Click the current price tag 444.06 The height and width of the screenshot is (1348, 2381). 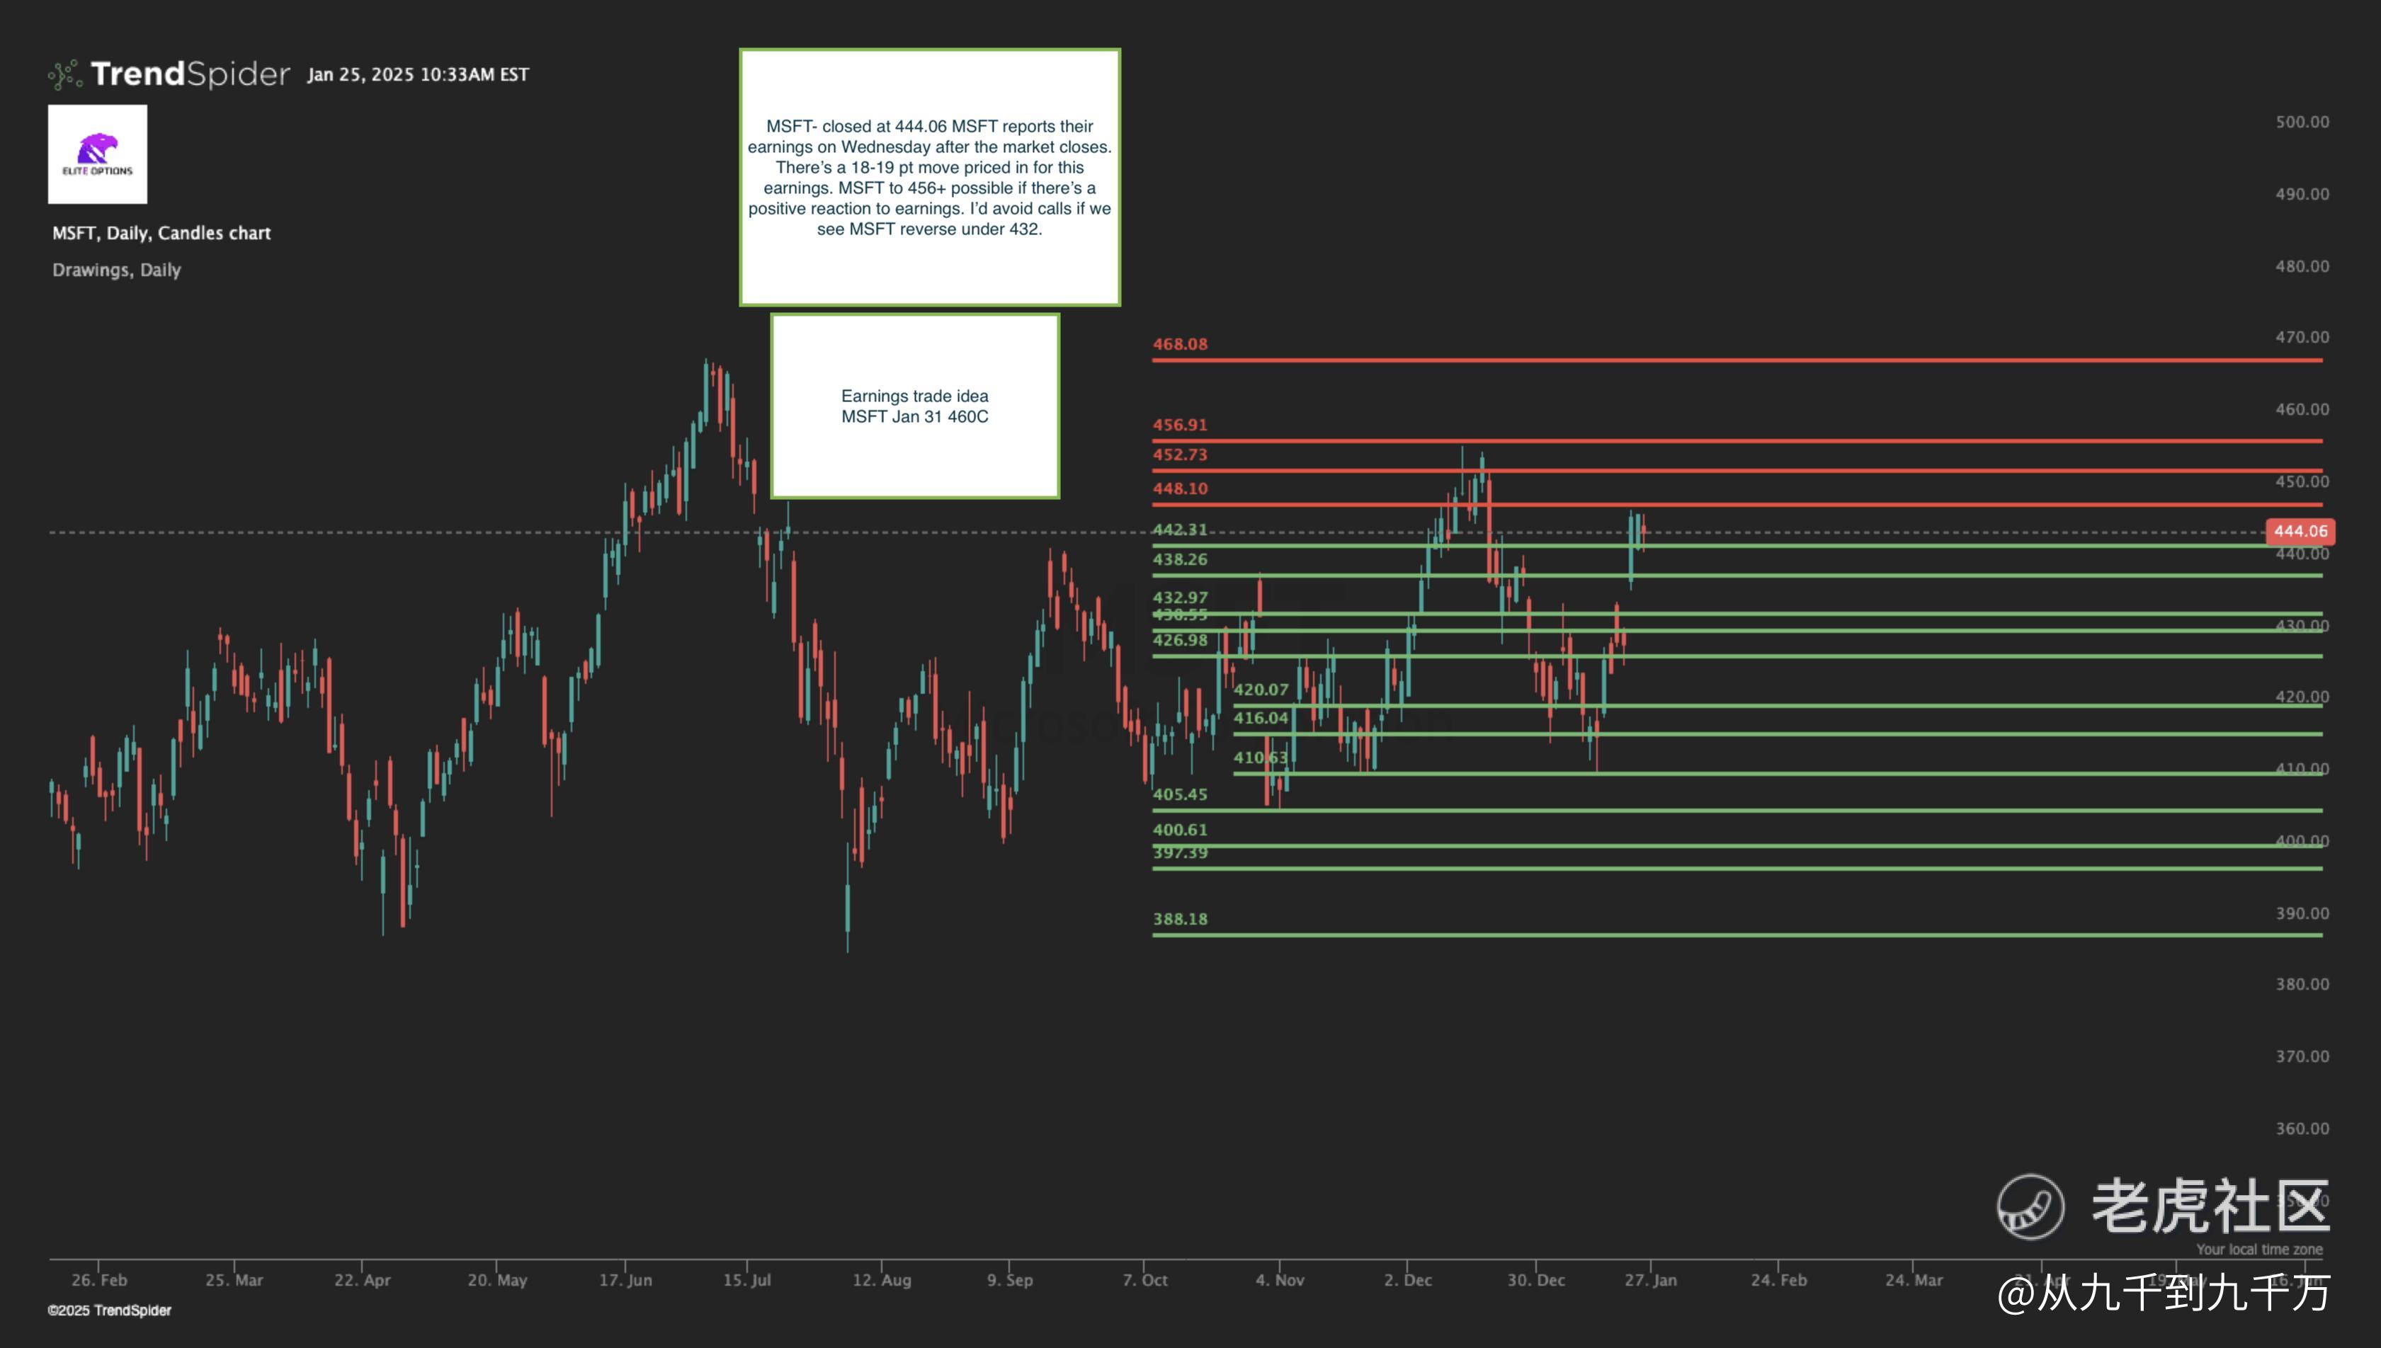click(x=2300, y=532)
